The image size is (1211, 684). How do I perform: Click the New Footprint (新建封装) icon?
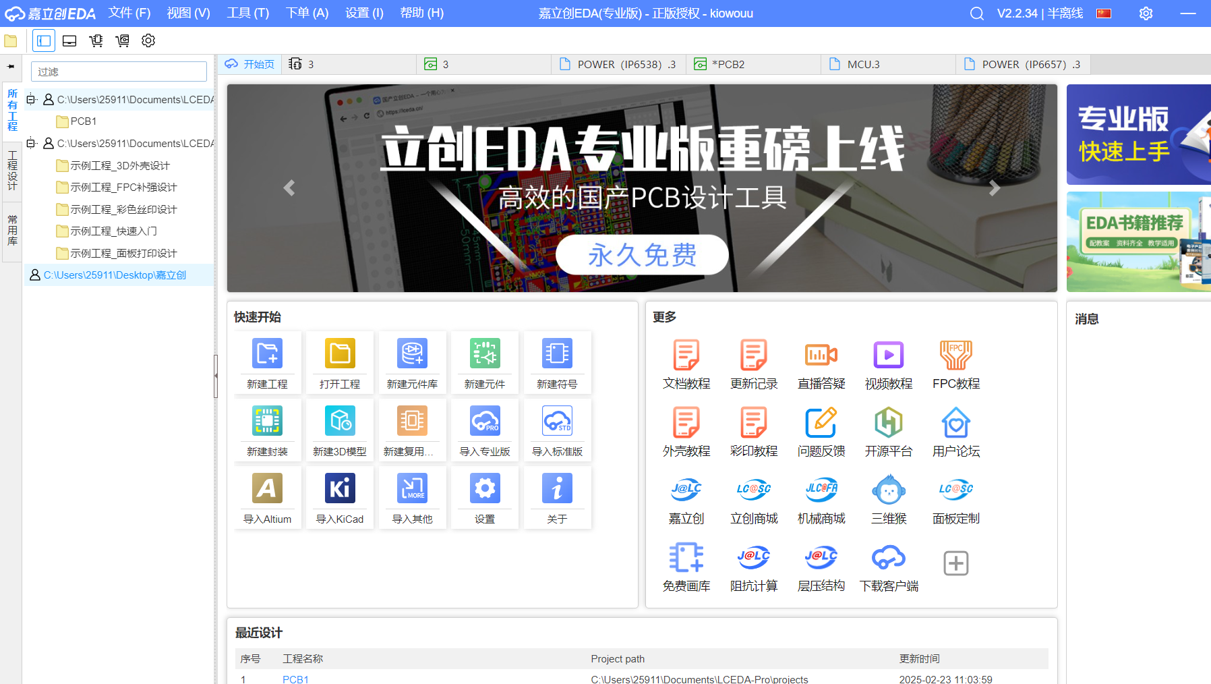coord(267,422)
